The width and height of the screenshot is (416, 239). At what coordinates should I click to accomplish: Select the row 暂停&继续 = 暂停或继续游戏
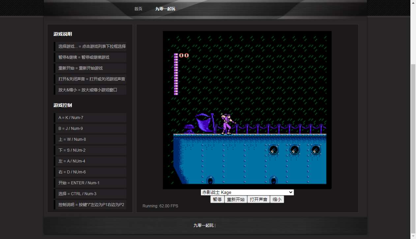[x=90, y=57]
